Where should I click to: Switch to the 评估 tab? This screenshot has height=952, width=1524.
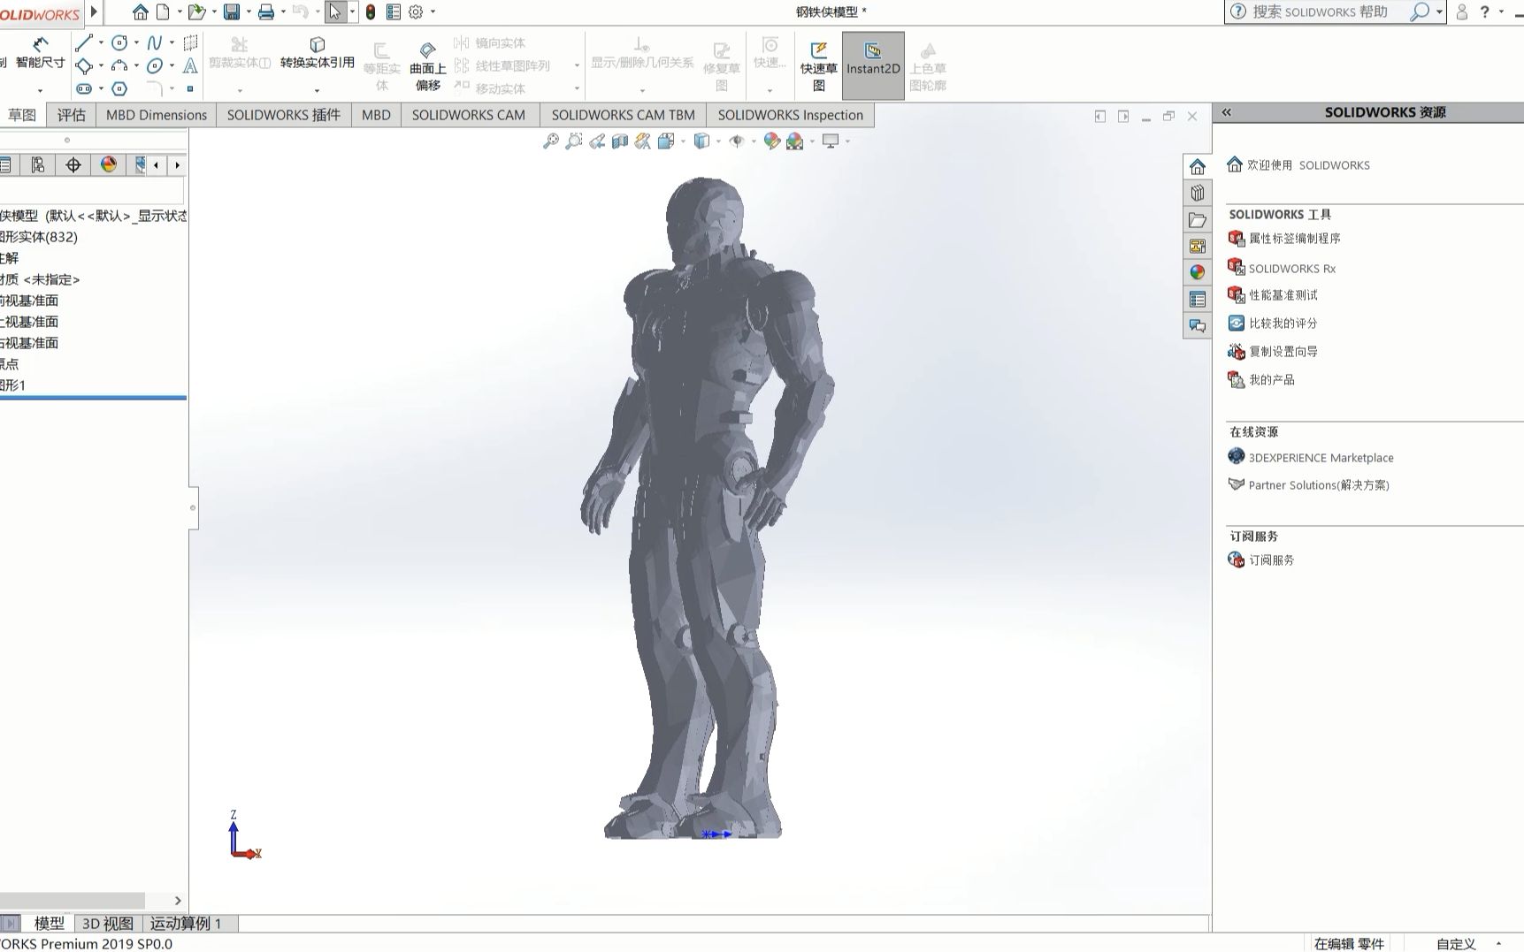72,115
